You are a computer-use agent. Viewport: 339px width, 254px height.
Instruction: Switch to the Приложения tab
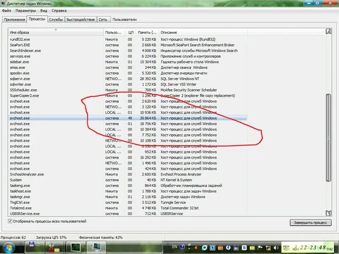(x=14, y=19)
